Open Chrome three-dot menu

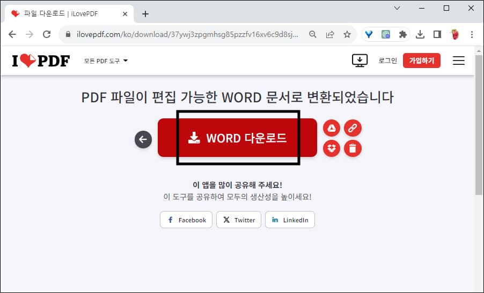(472, 34)
